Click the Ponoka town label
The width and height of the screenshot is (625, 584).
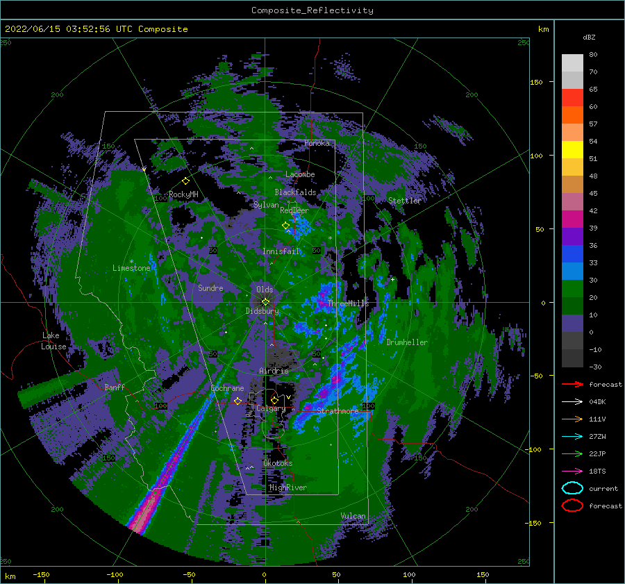tap(317, 143)
